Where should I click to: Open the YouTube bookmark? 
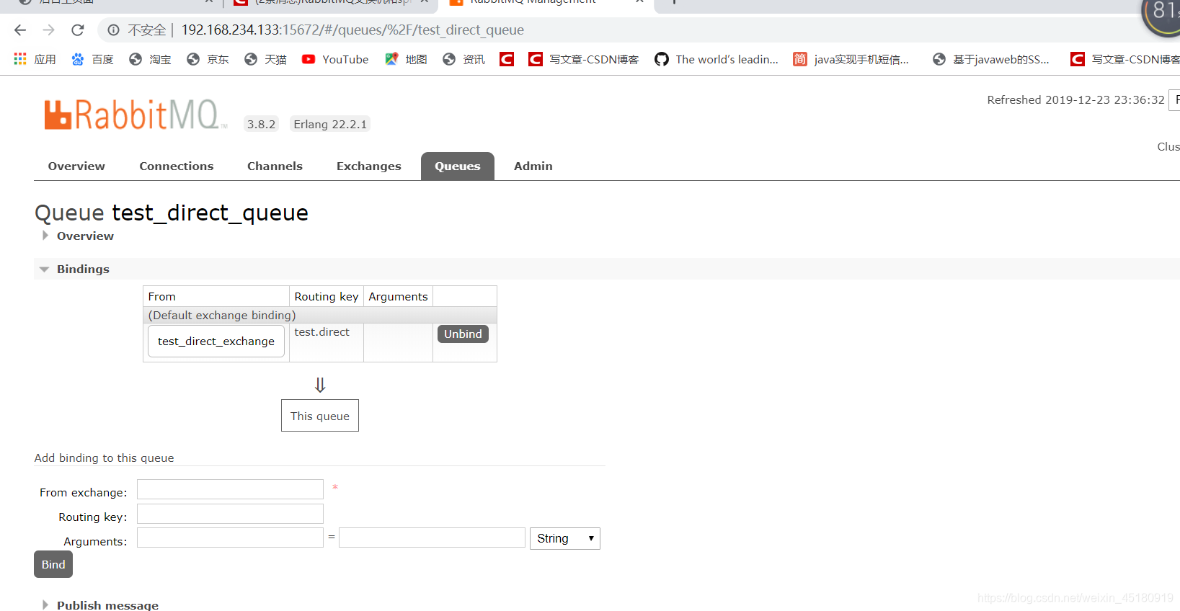[x=335, y=59]
